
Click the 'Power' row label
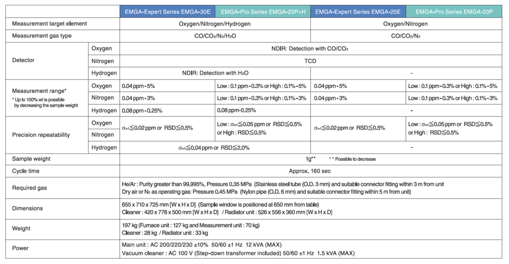pos(20,248)
